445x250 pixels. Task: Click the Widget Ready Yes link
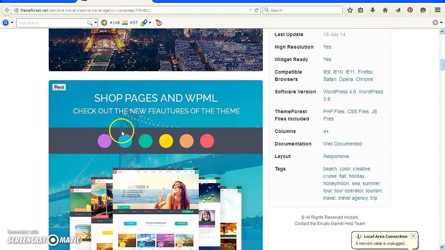[x=327, y=59]
